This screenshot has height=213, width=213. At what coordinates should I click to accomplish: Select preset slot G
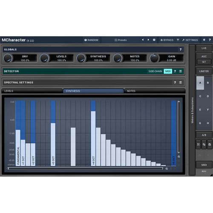pos(200,123)
